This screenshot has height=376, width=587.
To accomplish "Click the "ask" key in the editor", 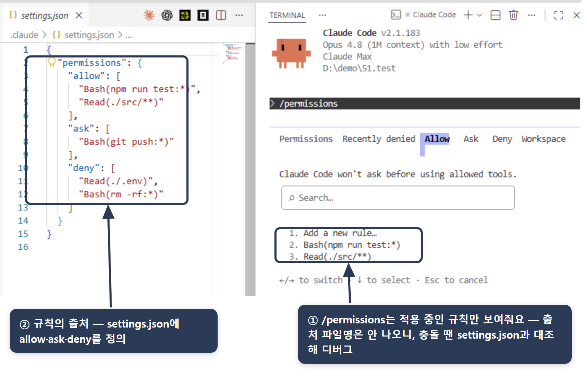I will (81, 128).
